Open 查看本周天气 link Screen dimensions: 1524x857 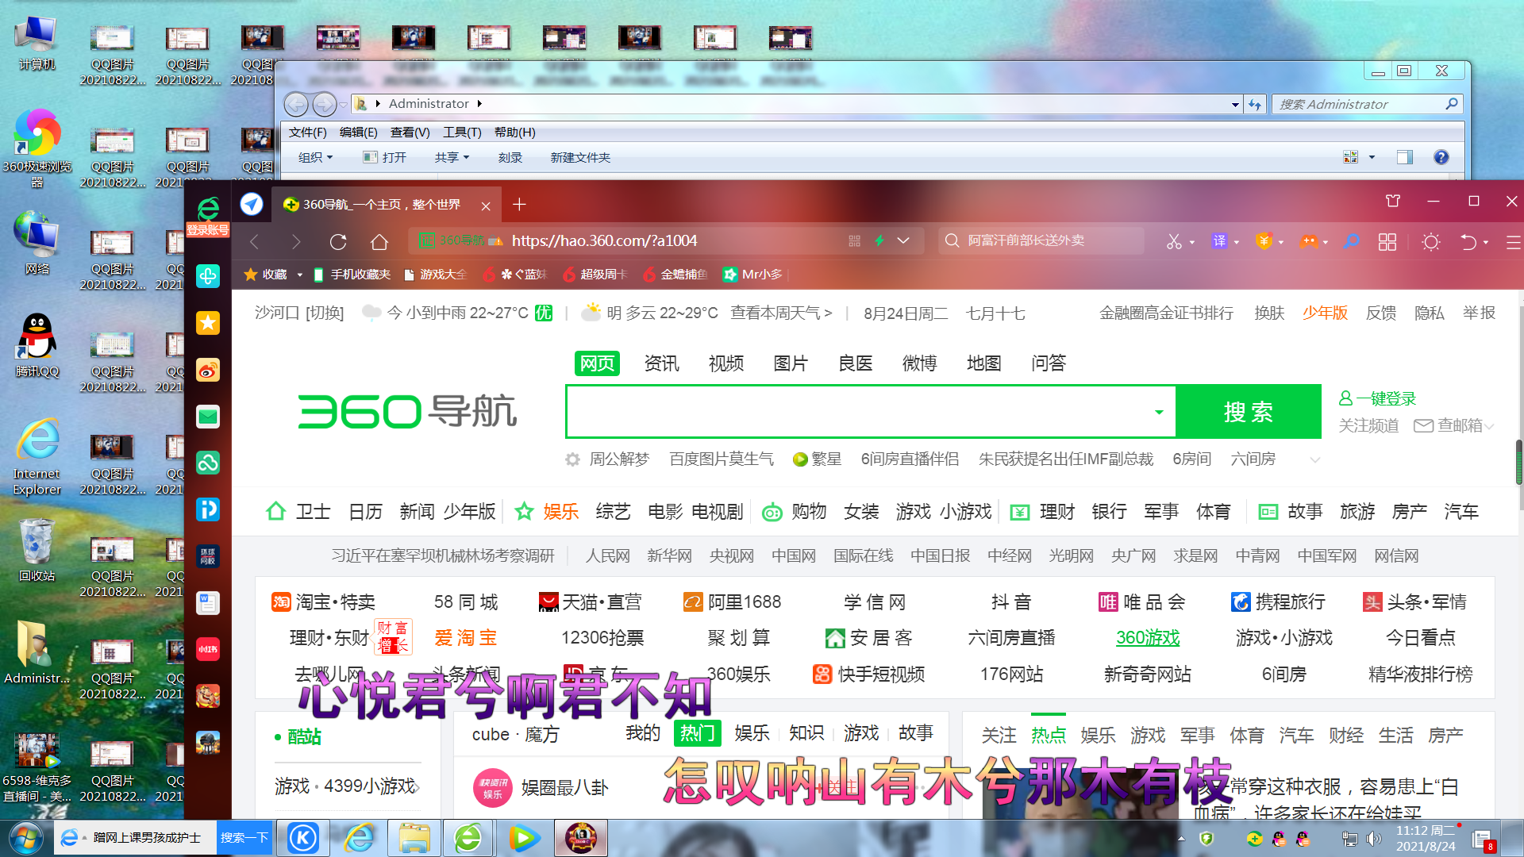781,313
